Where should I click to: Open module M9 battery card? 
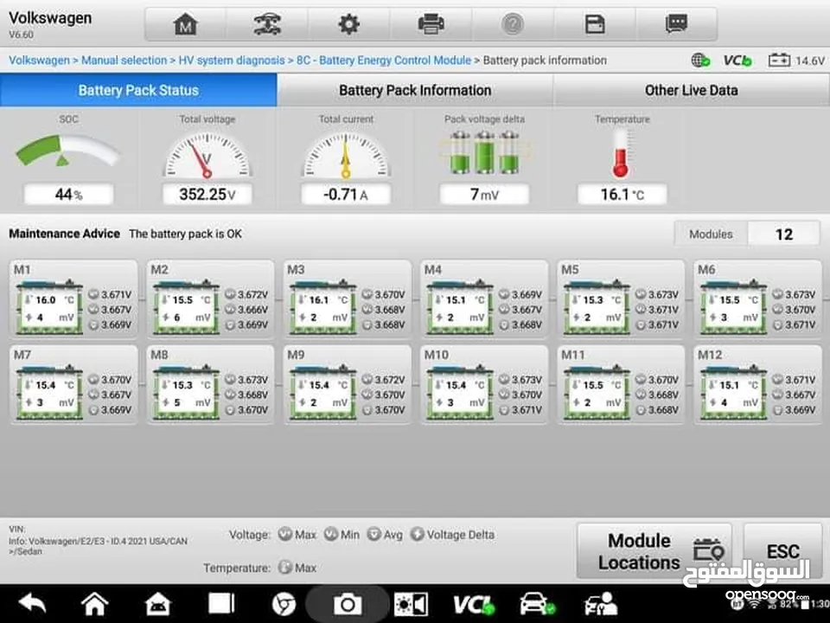[x=348, y=384]
